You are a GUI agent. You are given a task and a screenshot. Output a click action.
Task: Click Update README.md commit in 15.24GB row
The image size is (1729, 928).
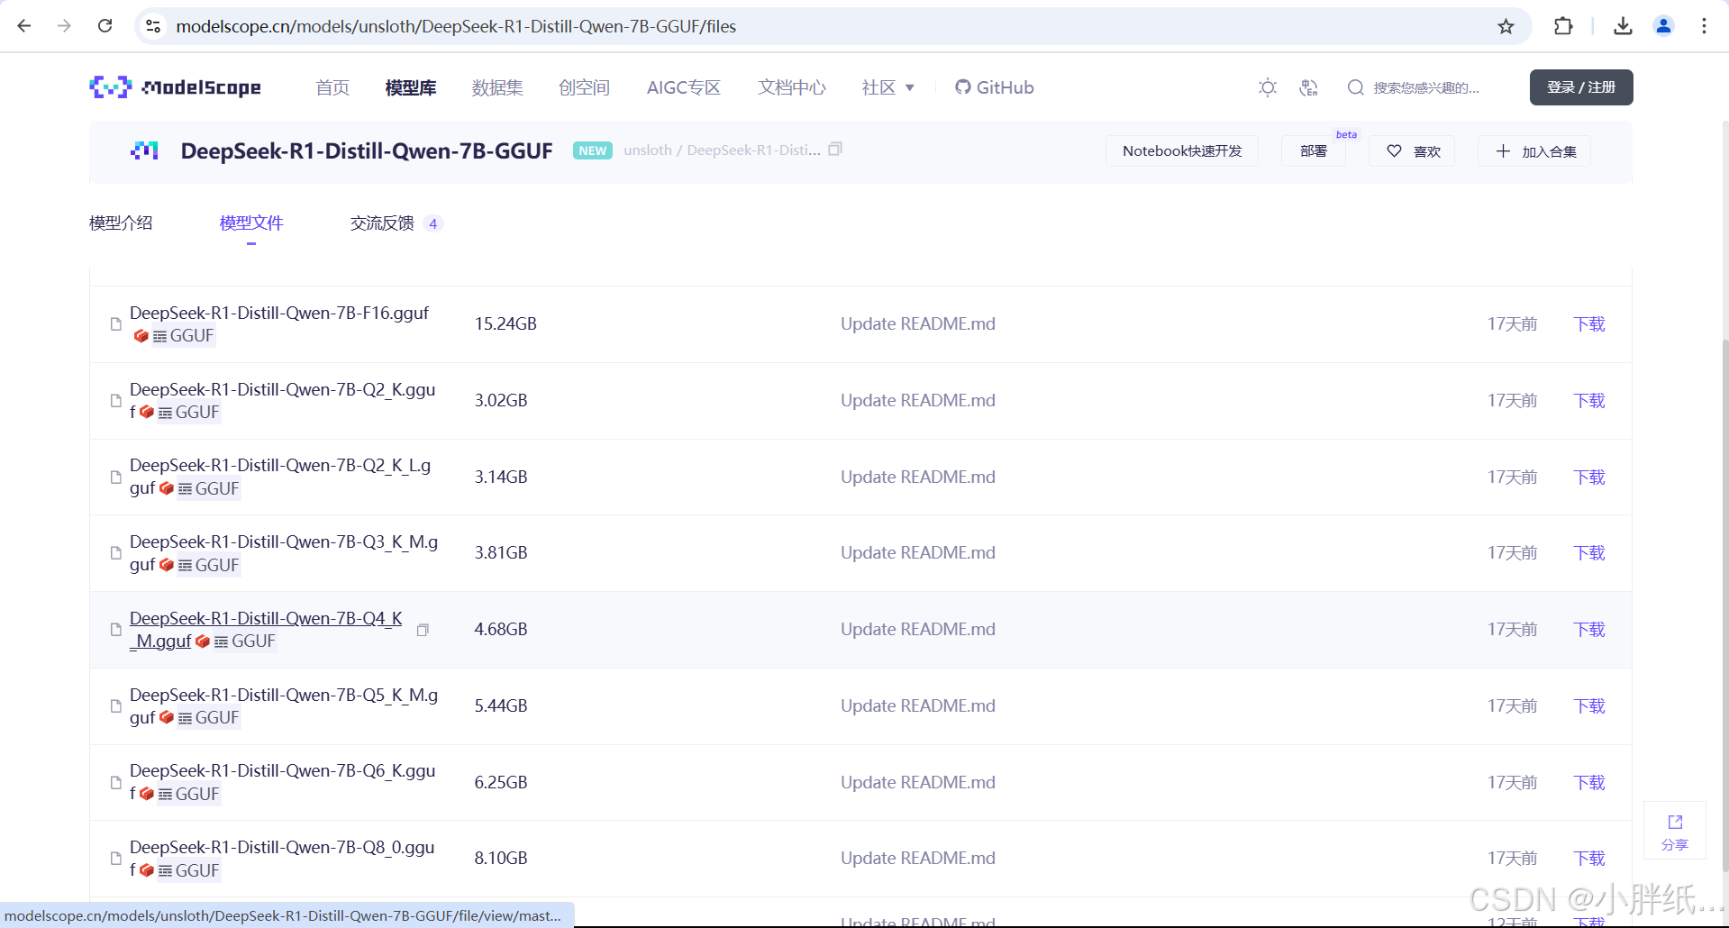pos(918,324)
